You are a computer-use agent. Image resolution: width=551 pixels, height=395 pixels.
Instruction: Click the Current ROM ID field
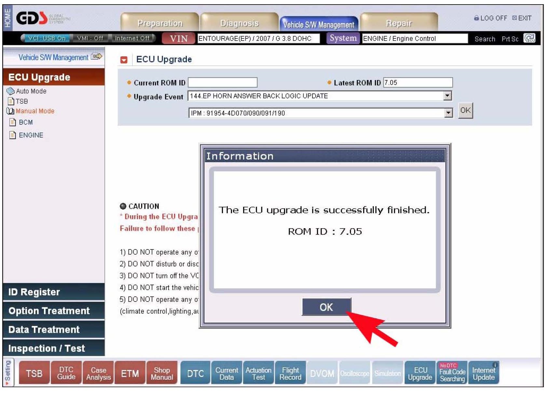click(223, 83)
